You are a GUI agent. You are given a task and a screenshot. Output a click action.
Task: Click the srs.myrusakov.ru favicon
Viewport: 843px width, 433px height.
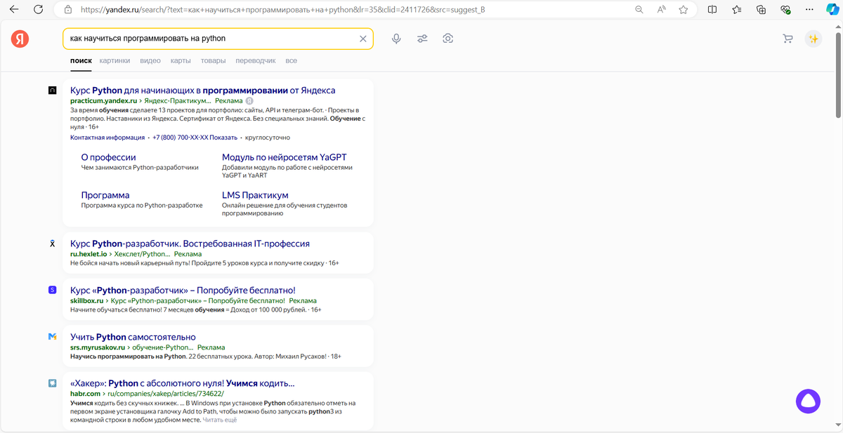point(52,337)
